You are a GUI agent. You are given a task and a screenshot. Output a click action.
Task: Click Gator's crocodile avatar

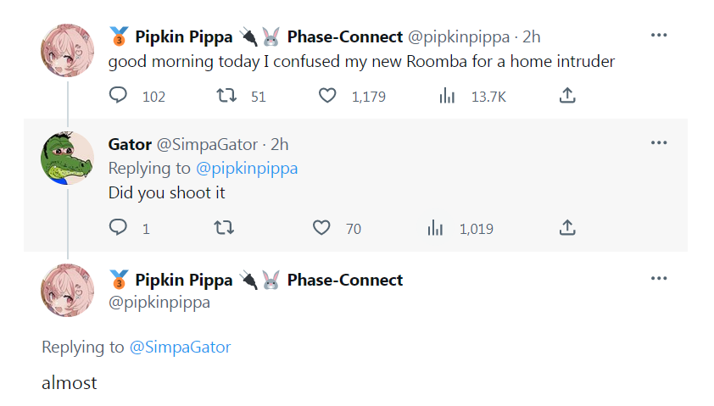[68, 158]
